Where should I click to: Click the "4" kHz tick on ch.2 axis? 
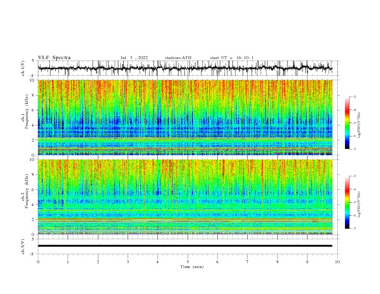tap(33, 205)
